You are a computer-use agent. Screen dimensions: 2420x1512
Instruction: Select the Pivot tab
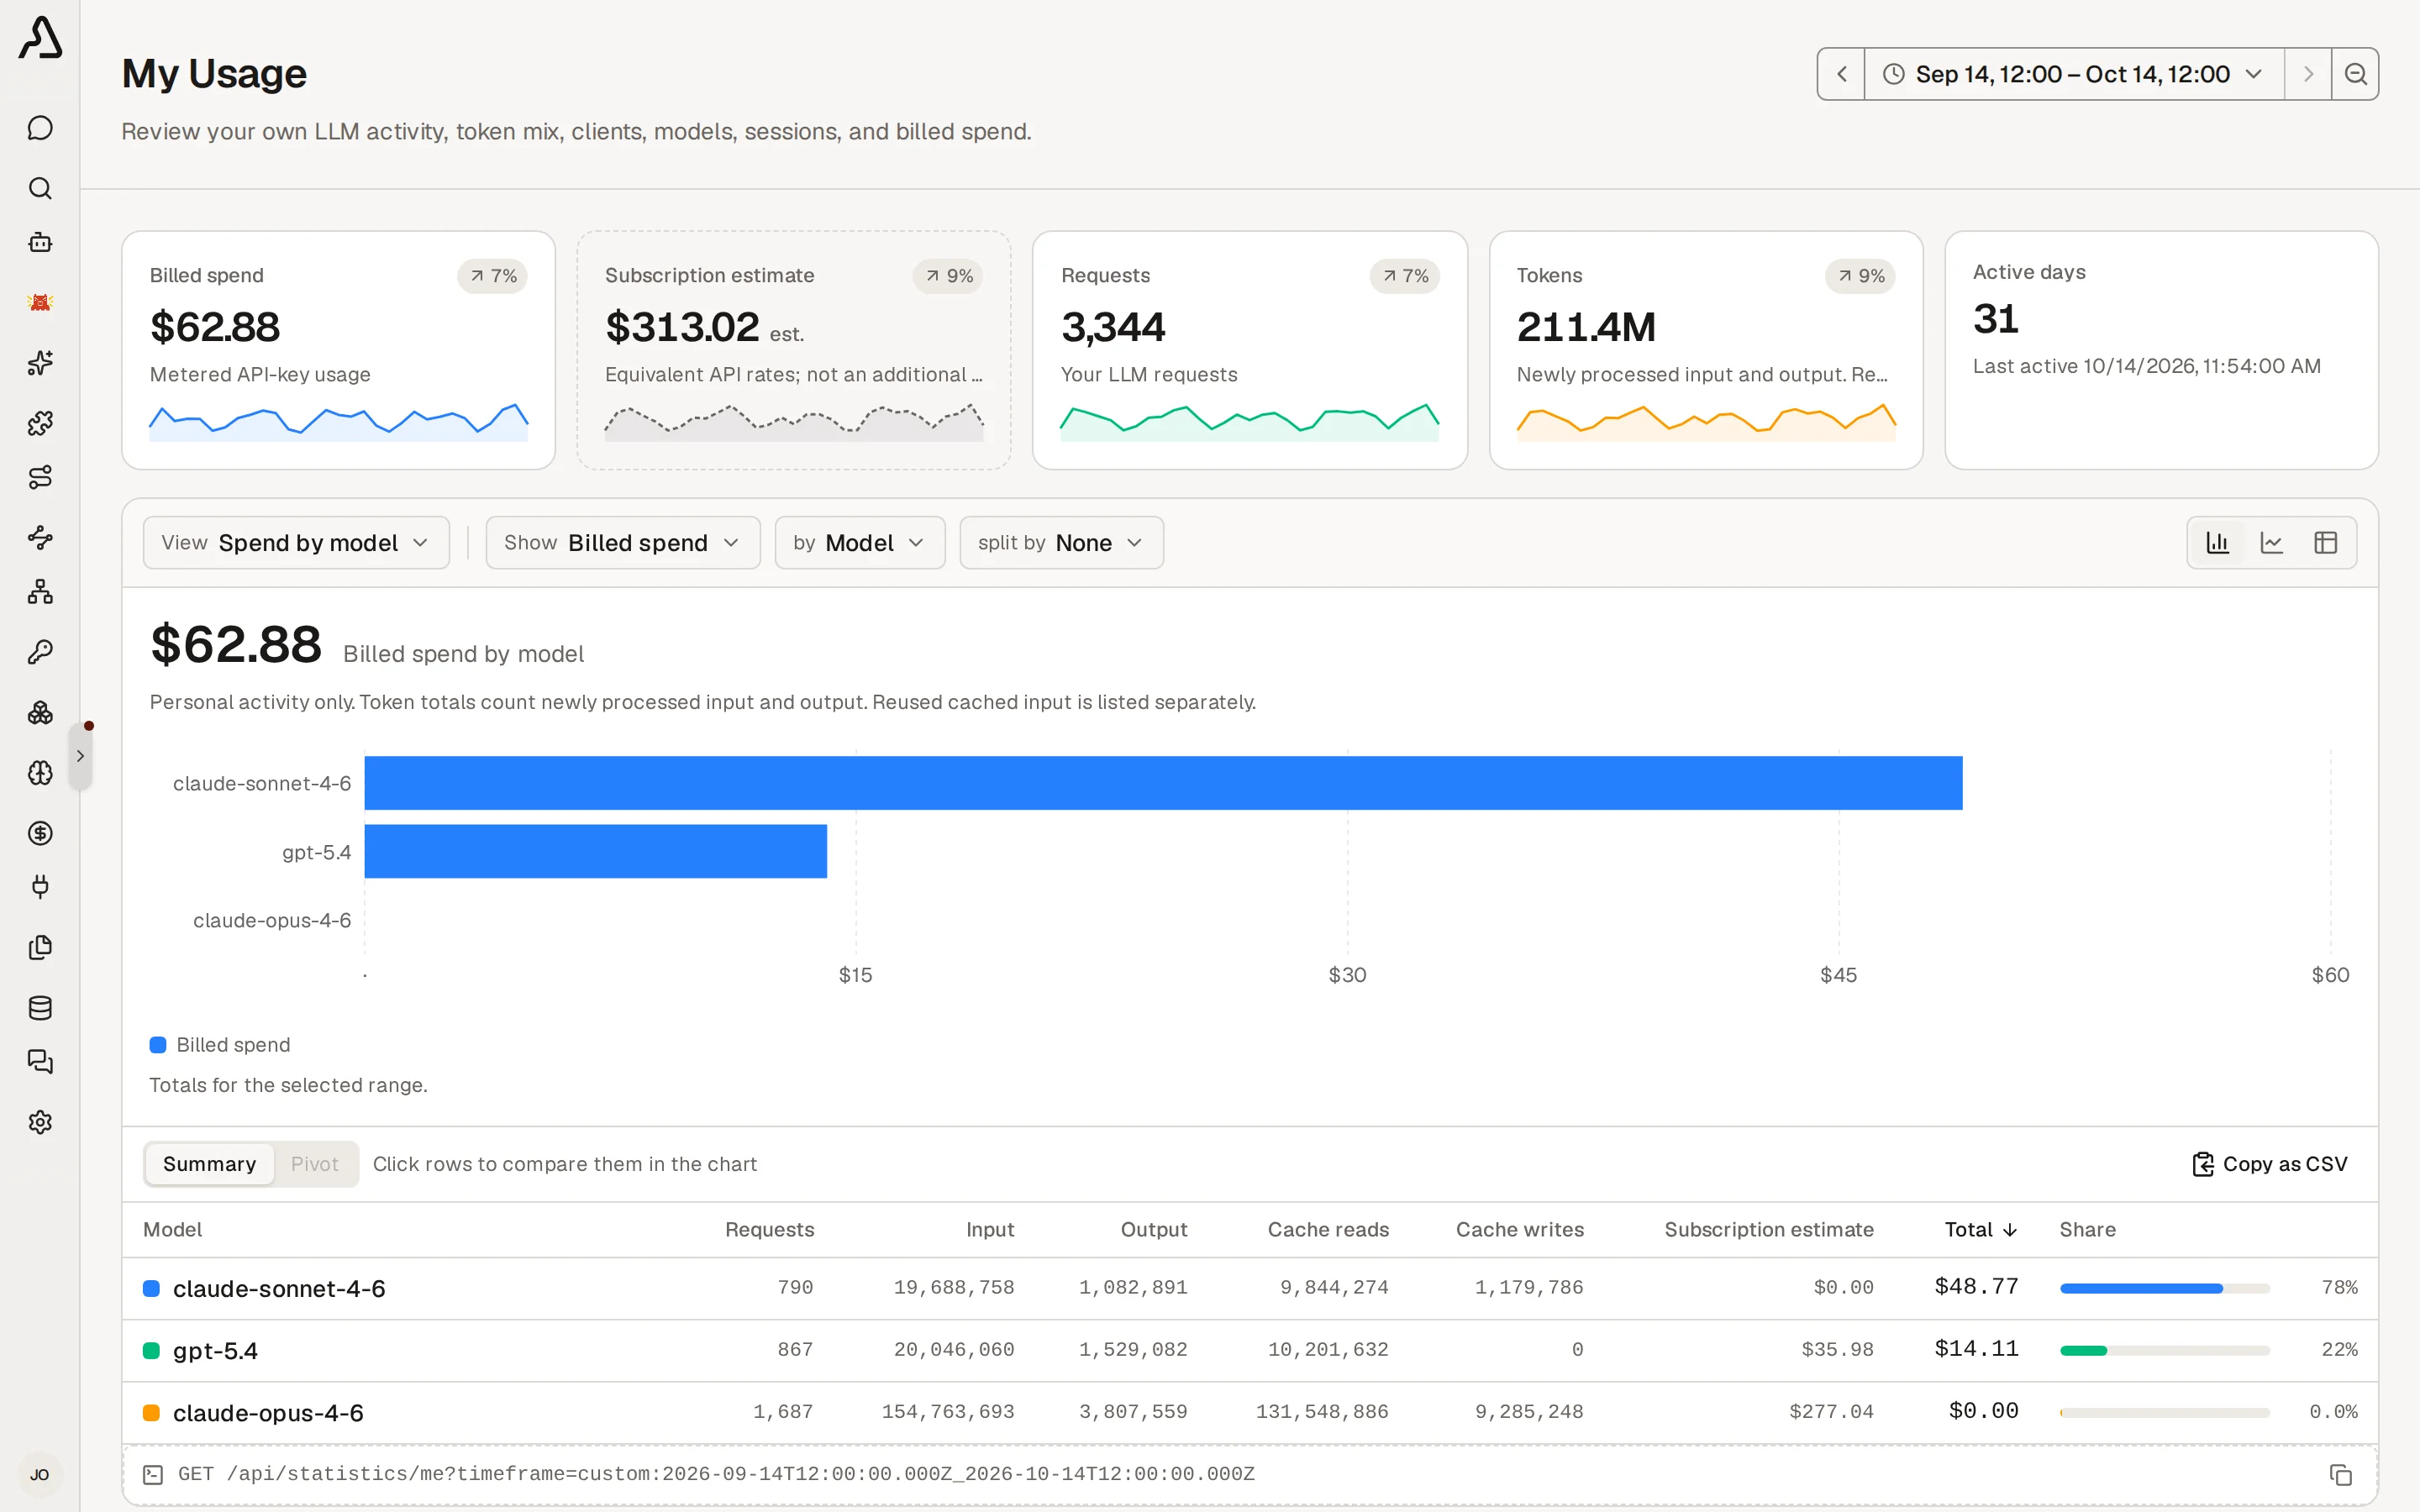coord(315,1164)
